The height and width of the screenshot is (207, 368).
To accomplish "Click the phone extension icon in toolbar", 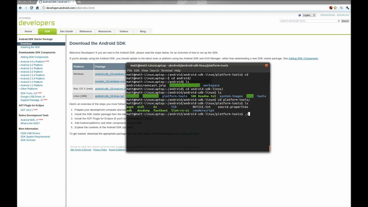I will click(x=342, y=8).
